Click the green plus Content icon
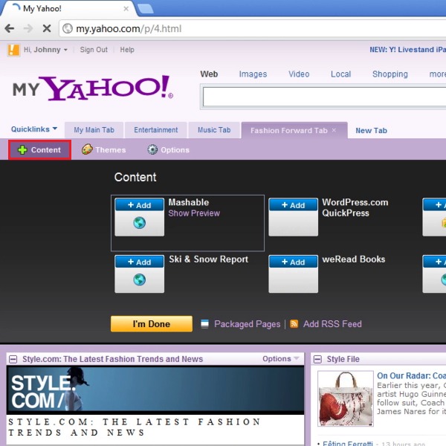The height and width of the screenshot is (446, 446). tap(22, 150)
